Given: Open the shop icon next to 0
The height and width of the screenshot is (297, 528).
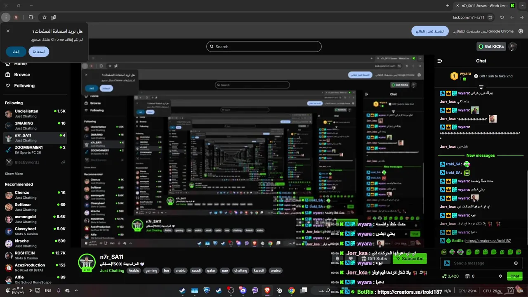Looking at the screenshot, I should (x=467, y=276).
